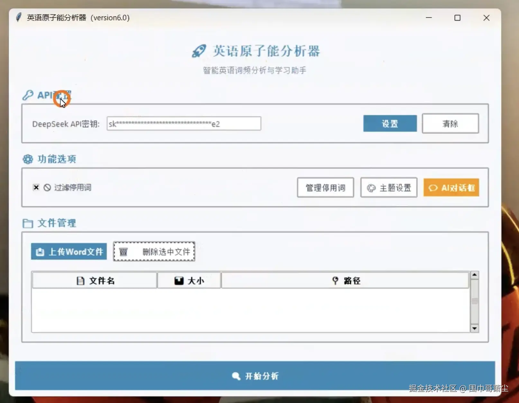Select the palette icon on 主题设置 button
This screenshot has width=519, height=403.
371,188
